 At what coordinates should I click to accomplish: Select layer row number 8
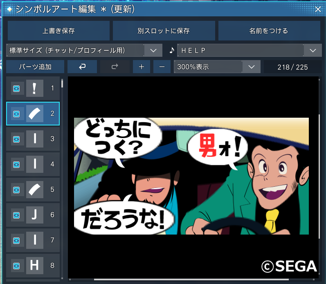pos(33,266)
